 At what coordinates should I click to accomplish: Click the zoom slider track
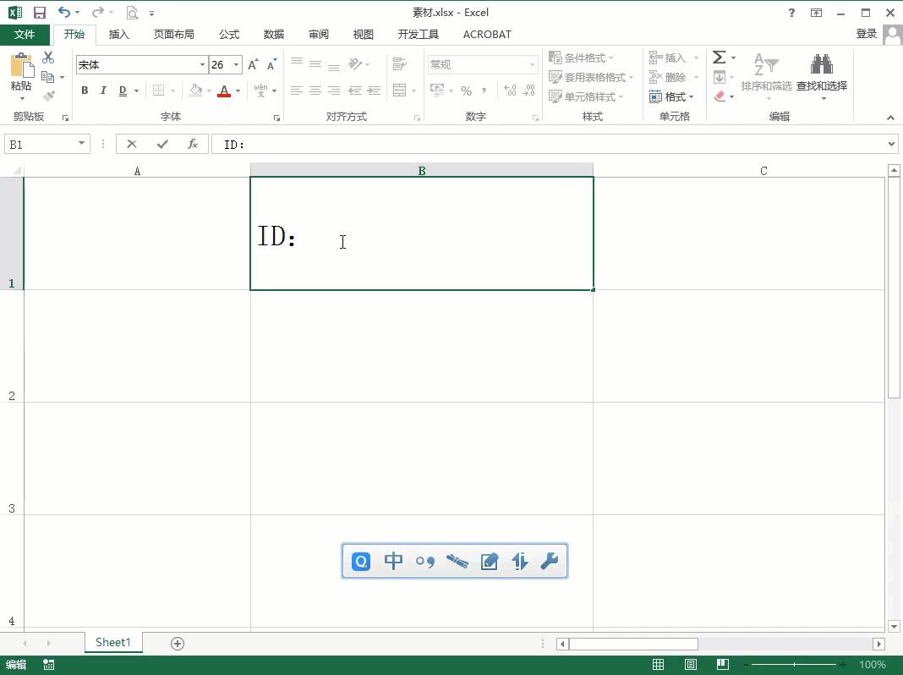click(x=794, y=665)
